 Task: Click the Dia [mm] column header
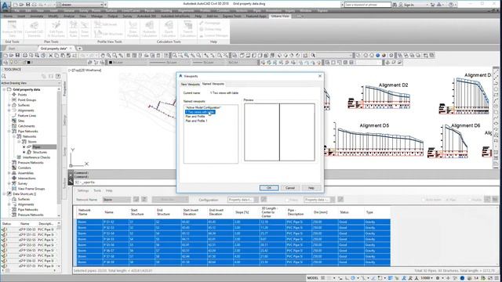[321, 212]
